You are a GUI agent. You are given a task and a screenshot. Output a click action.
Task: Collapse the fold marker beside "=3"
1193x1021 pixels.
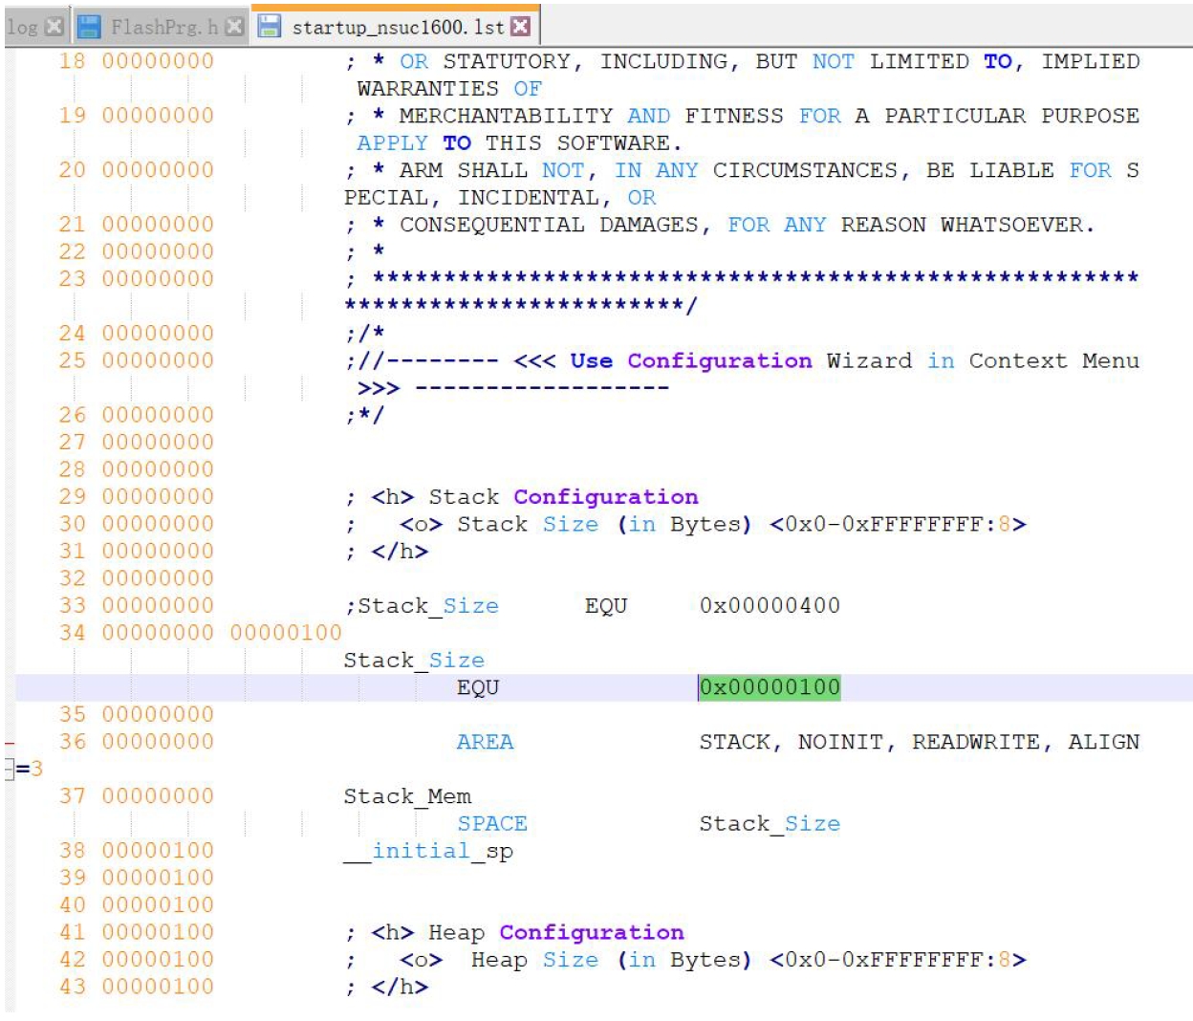[9, 770]
